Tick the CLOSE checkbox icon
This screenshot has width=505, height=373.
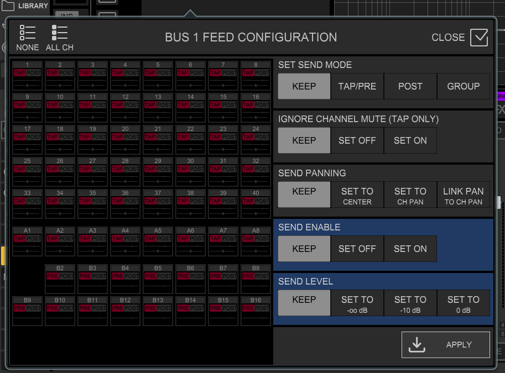[479, 38]
